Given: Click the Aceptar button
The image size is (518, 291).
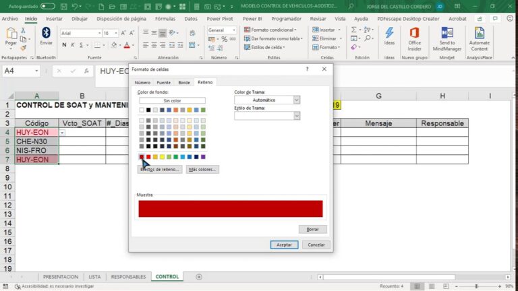Looking at the screenshot, I should (x=284, y=245).
